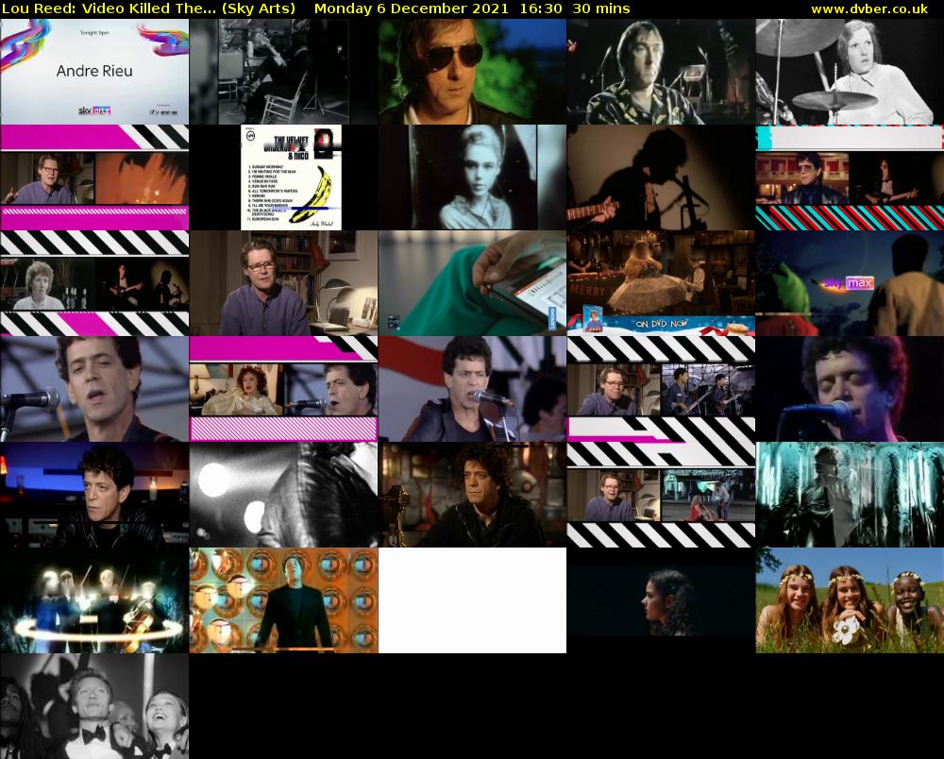Click the Tonight 5pm text on the promo slide
Image resolution: width=944 pixels, height=759 pixels.
tap(93, 32)
